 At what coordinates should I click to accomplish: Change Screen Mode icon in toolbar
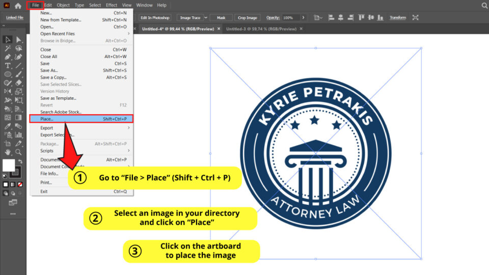click(x=13, y=203)
